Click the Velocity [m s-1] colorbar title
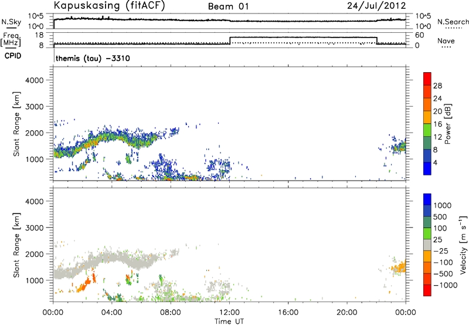 point(463,245)
